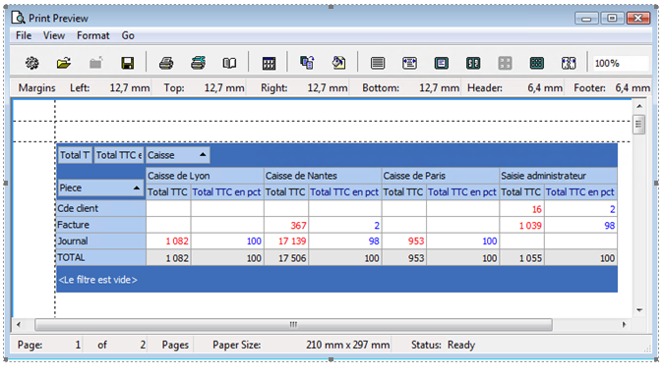This screenshot has width=664, height=375.
Task: Click the Left margin value field
Action: pyautogui.click(x=130, y=88)
